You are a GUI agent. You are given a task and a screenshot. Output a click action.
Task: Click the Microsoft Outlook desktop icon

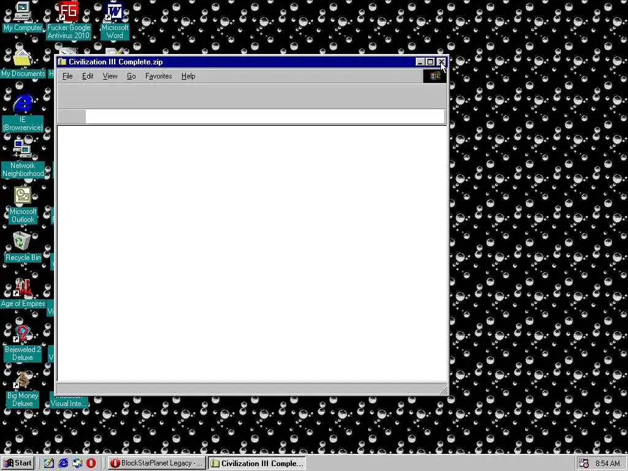[x=23, y=204]
